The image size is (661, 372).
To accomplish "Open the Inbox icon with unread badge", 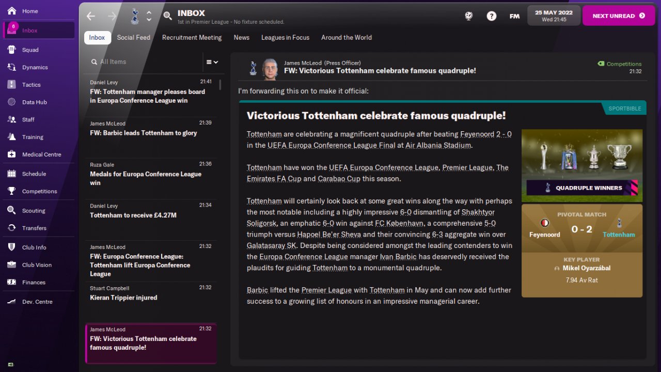I will coord(11,30).
